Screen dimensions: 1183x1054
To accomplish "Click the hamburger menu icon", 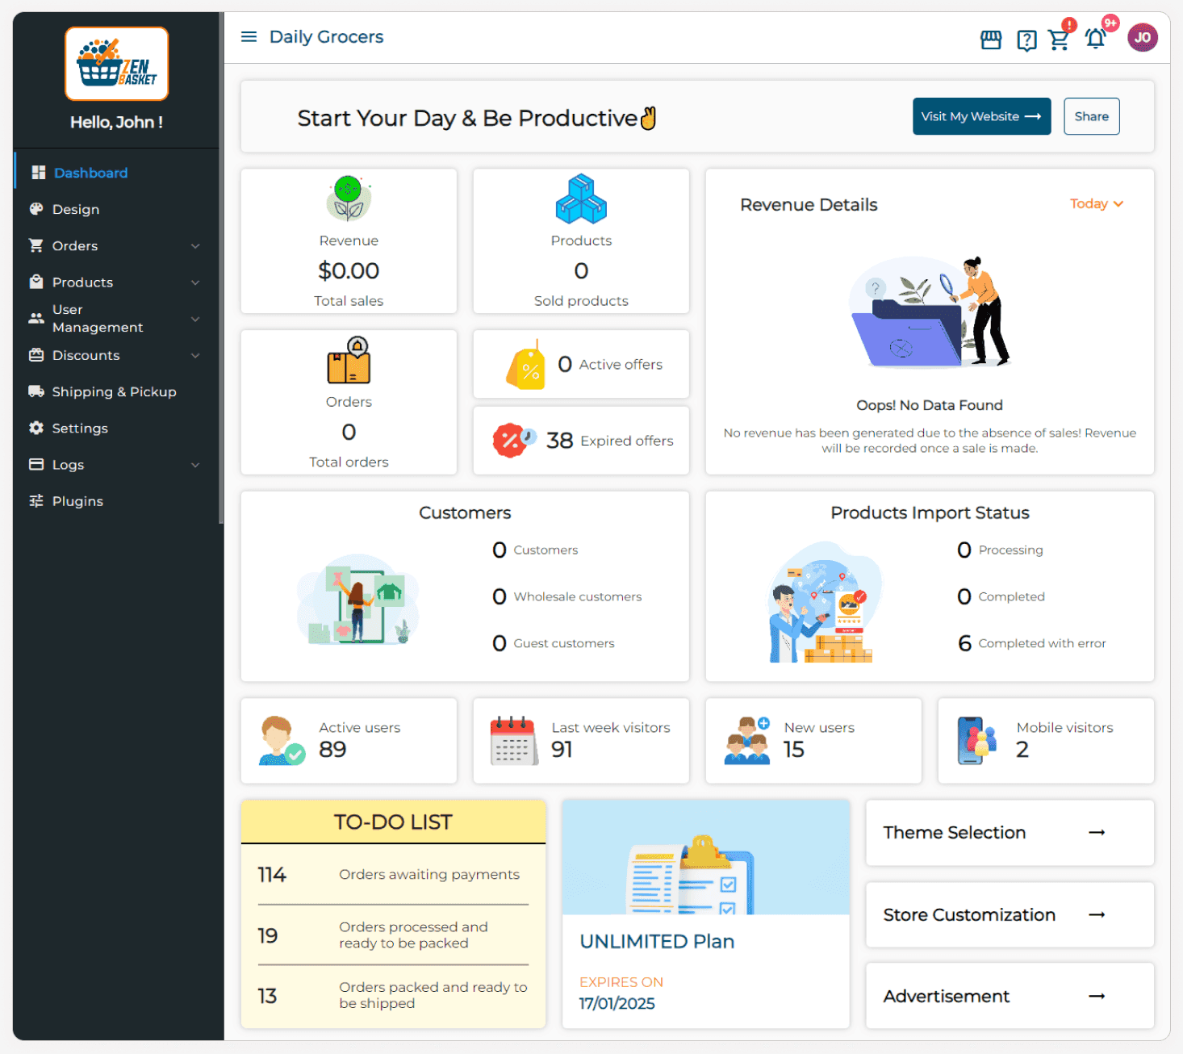I will (x=249, y=37).
